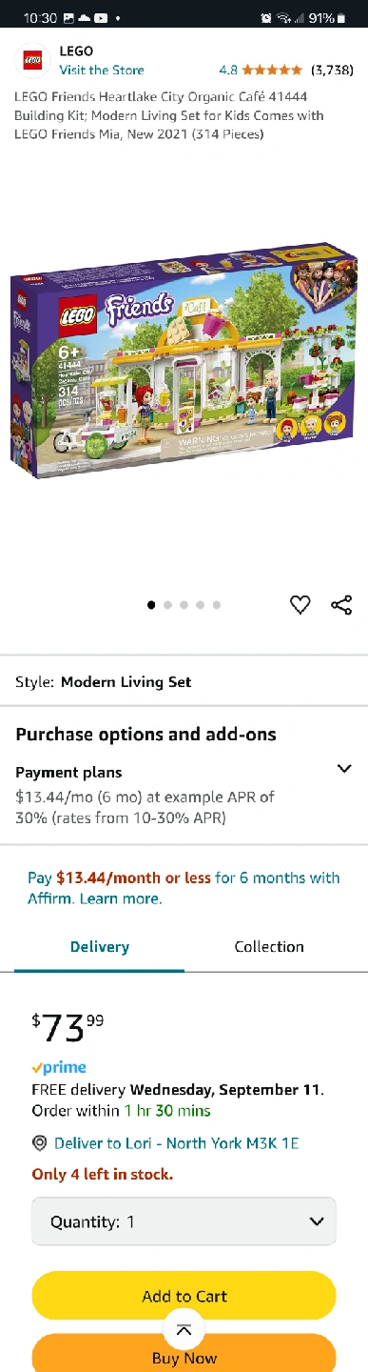Tap the Add to Cart button
The height and width of the screenshot is (1372, 368).
[184, 1296]
